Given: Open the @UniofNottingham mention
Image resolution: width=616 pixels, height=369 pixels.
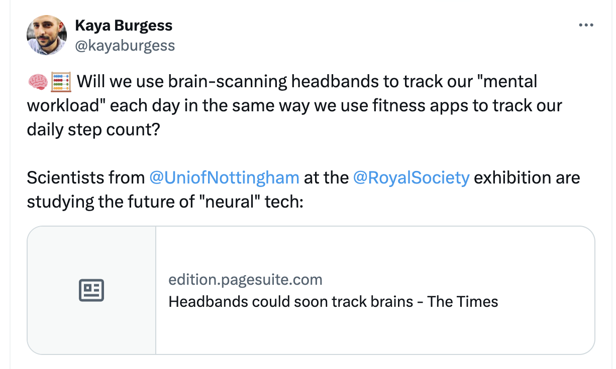Looking at the screenshot, I should click(x=225, y=177).
